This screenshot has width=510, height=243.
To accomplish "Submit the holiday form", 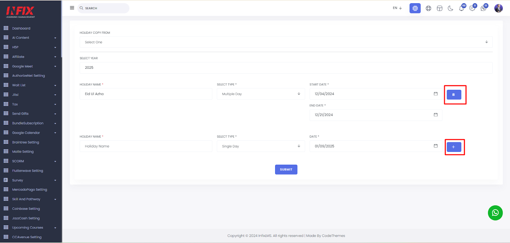I will [286, 169].
